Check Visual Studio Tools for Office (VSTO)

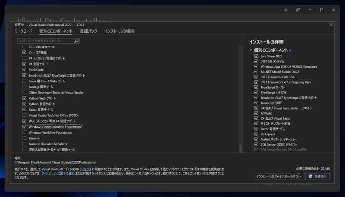(24, 115)
